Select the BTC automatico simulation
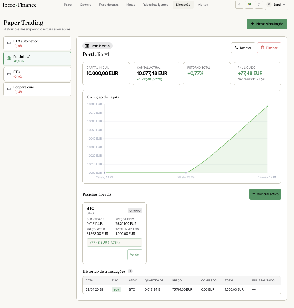This screenshot has height=308, width=294. 37,43
